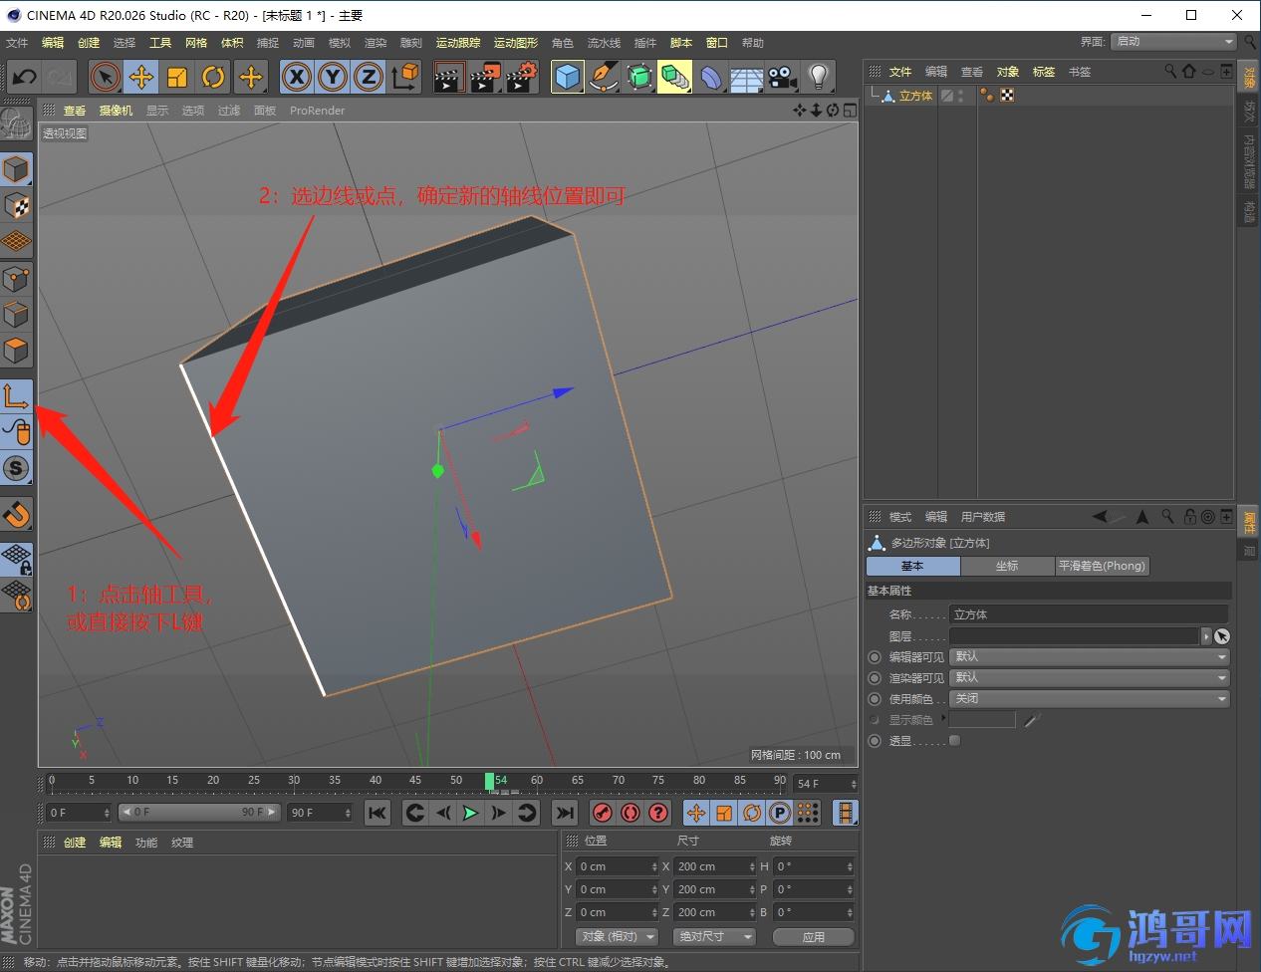Switch to Texture mode
Image resolution: width=1261 pixels, height=972 pixels.
pos(16,206)
